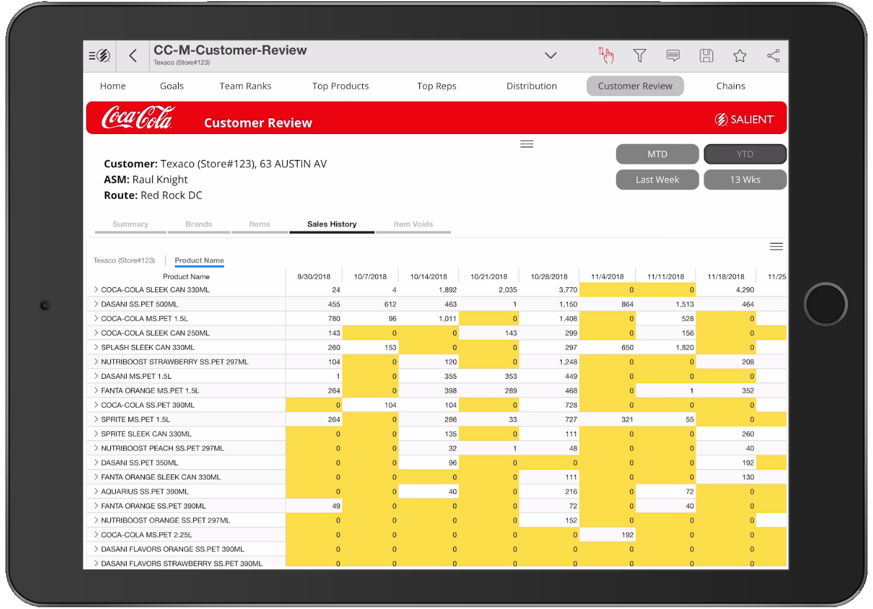Expand the FANTA ORANGE MS.PET 1.5L row
Image resolution: width=873 pixels, height=609 pixels.
[96, 390]
